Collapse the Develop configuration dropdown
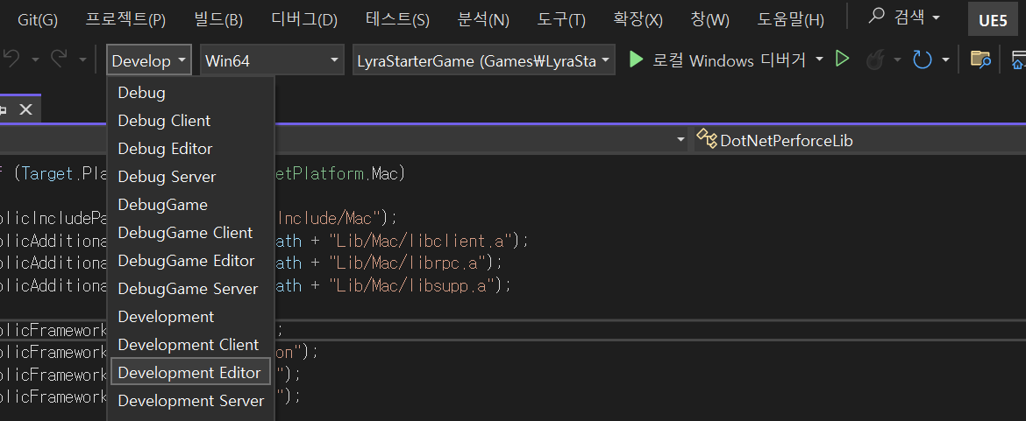1026x421 pixels. (148, 60)
